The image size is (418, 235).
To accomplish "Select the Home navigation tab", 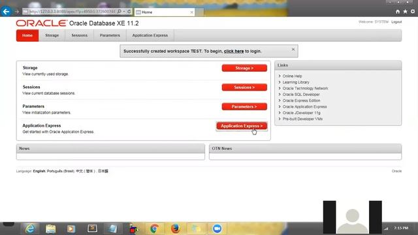I will coord(27,35).
